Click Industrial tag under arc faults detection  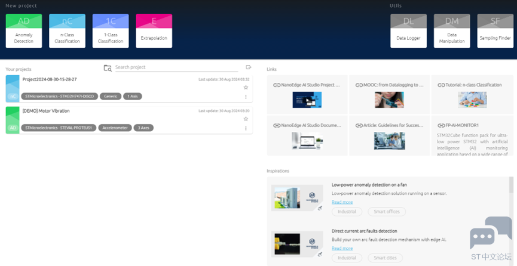[x=347, y=258]
